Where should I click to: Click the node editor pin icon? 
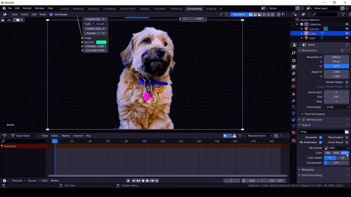[x=221, y=15]
